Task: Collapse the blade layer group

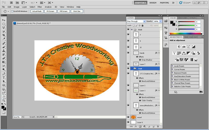Action: [132, 30]
